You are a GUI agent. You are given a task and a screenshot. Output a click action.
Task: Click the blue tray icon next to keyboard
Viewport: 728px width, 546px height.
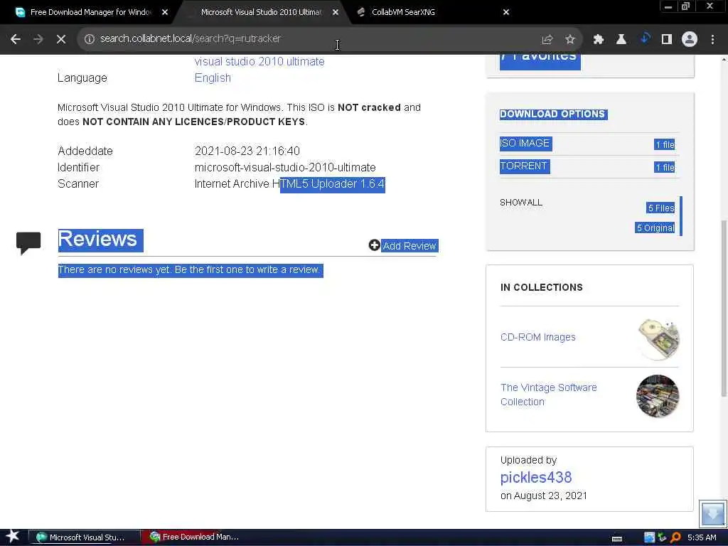[650, 537]
